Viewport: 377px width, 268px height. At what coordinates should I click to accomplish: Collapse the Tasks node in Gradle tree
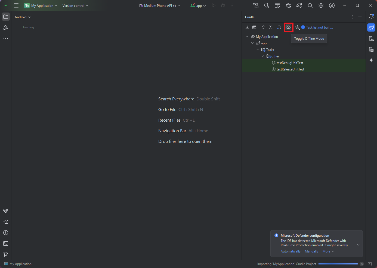(x=258, y=50)
